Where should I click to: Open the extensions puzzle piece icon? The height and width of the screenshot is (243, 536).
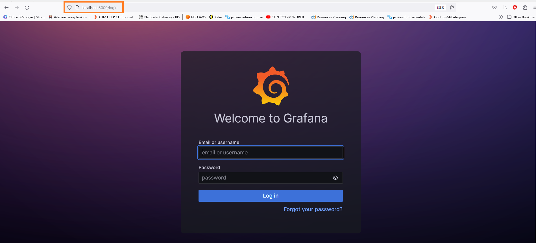525,8
